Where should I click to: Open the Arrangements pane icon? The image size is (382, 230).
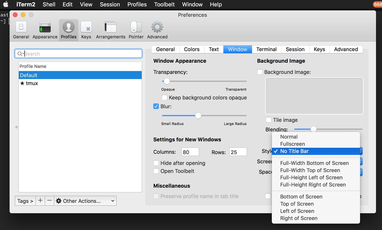pos(110,27)
